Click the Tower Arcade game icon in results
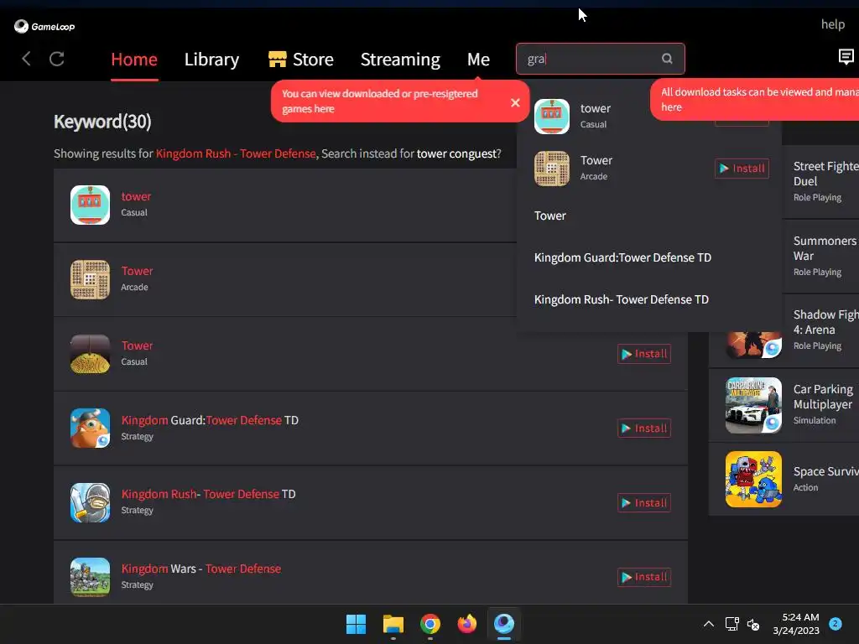The width and height of the screenshot is (859, 644). coord(91,279)
